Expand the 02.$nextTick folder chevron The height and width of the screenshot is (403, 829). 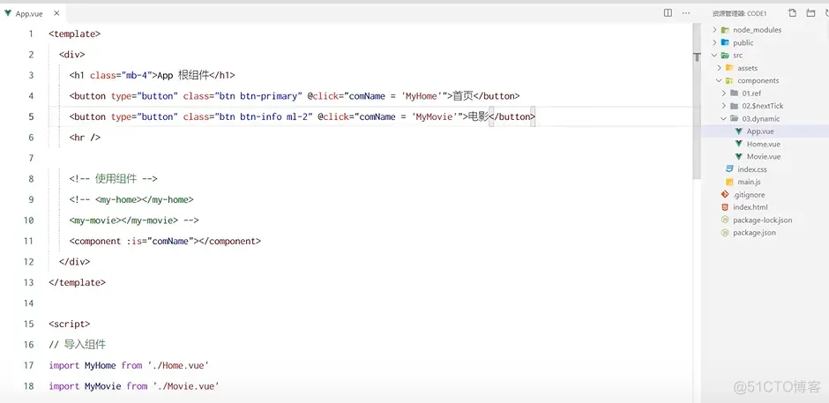724,106
